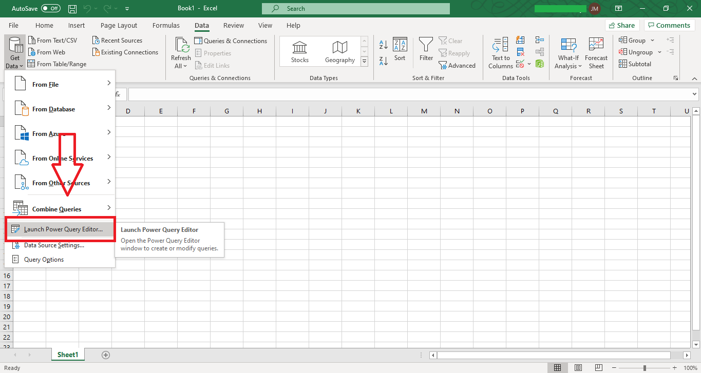Open the Comments pane button

[x=670, y=25]
